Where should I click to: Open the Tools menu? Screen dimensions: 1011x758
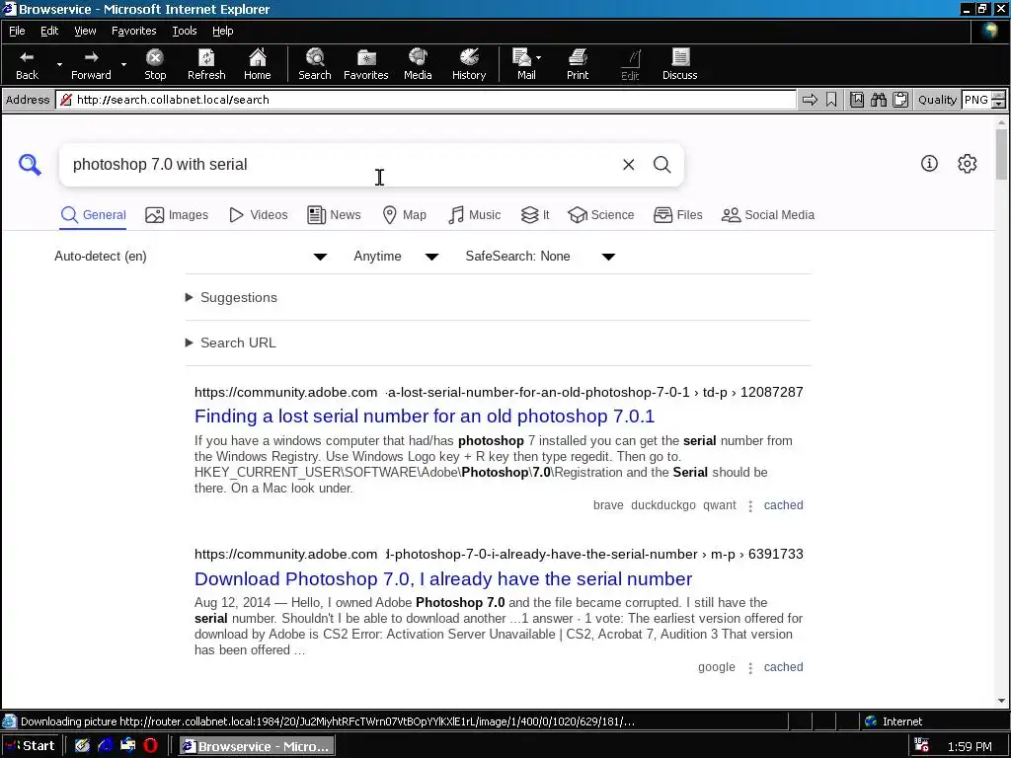tap(185, 31)
